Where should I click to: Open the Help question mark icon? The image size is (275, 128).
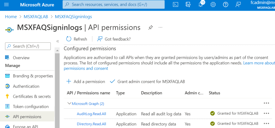(x=225, y=4)
